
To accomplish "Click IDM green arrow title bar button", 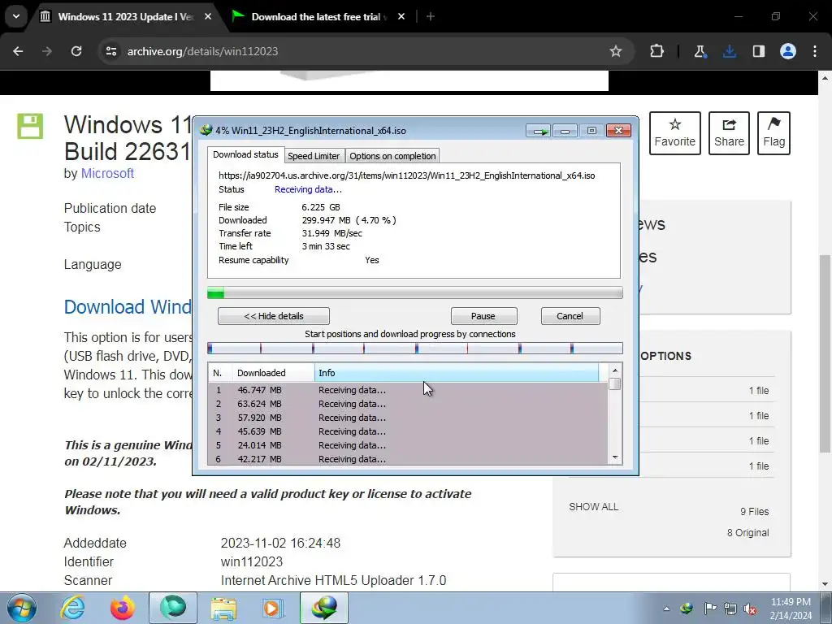I will [x=539, y=131].
